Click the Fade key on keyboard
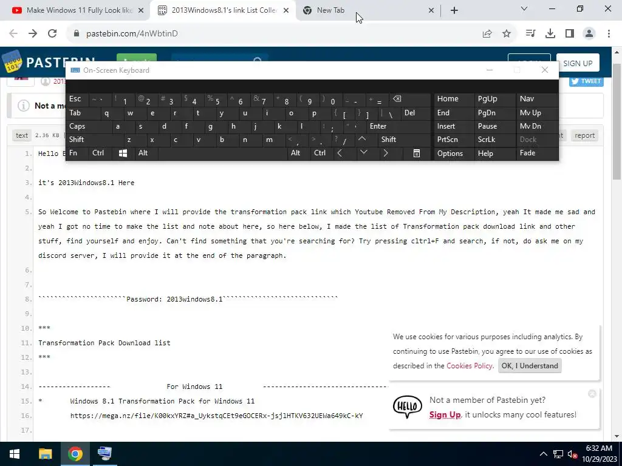 pyautogui.click(x=537, y=153)
